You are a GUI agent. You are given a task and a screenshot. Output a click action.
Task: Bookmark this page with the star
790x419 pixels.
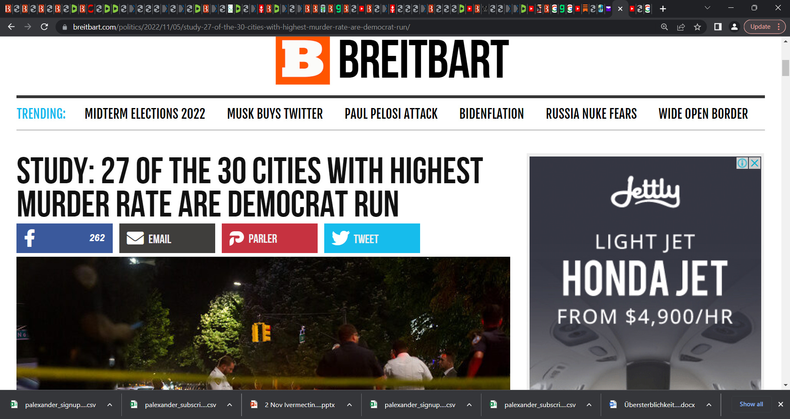[697, 27]
